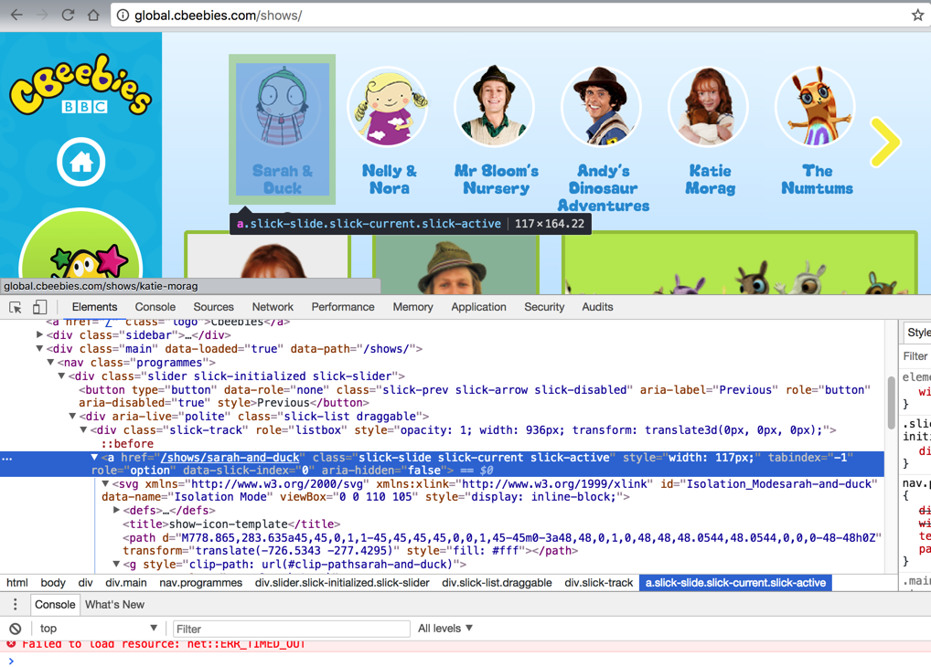The width and height of the screenshot is (931, 667).
Task: Click the Elements panel vertical scrollbar
Action: 892,402
